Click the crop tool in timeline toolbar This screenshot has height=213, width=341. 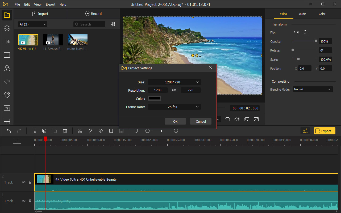pyautogui.click(x=111, y=131)
